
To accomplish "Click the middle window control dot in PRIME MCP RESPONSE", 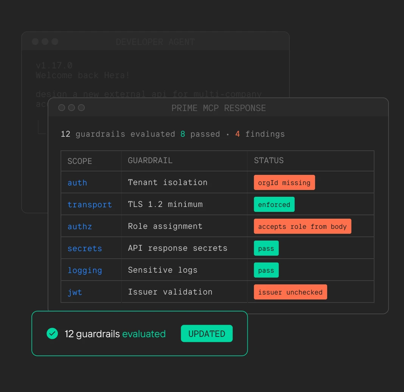I will pos(71,108).
